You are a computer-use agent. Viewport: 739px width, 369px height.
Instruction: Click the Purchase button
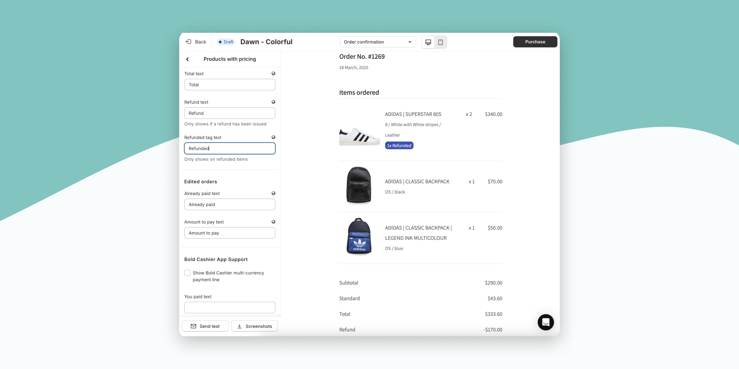click(x=535, y=42)
